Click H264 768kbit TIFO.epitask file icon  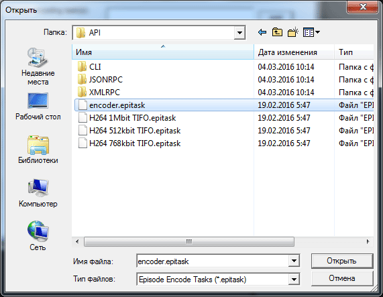click(x=83, y=143)
